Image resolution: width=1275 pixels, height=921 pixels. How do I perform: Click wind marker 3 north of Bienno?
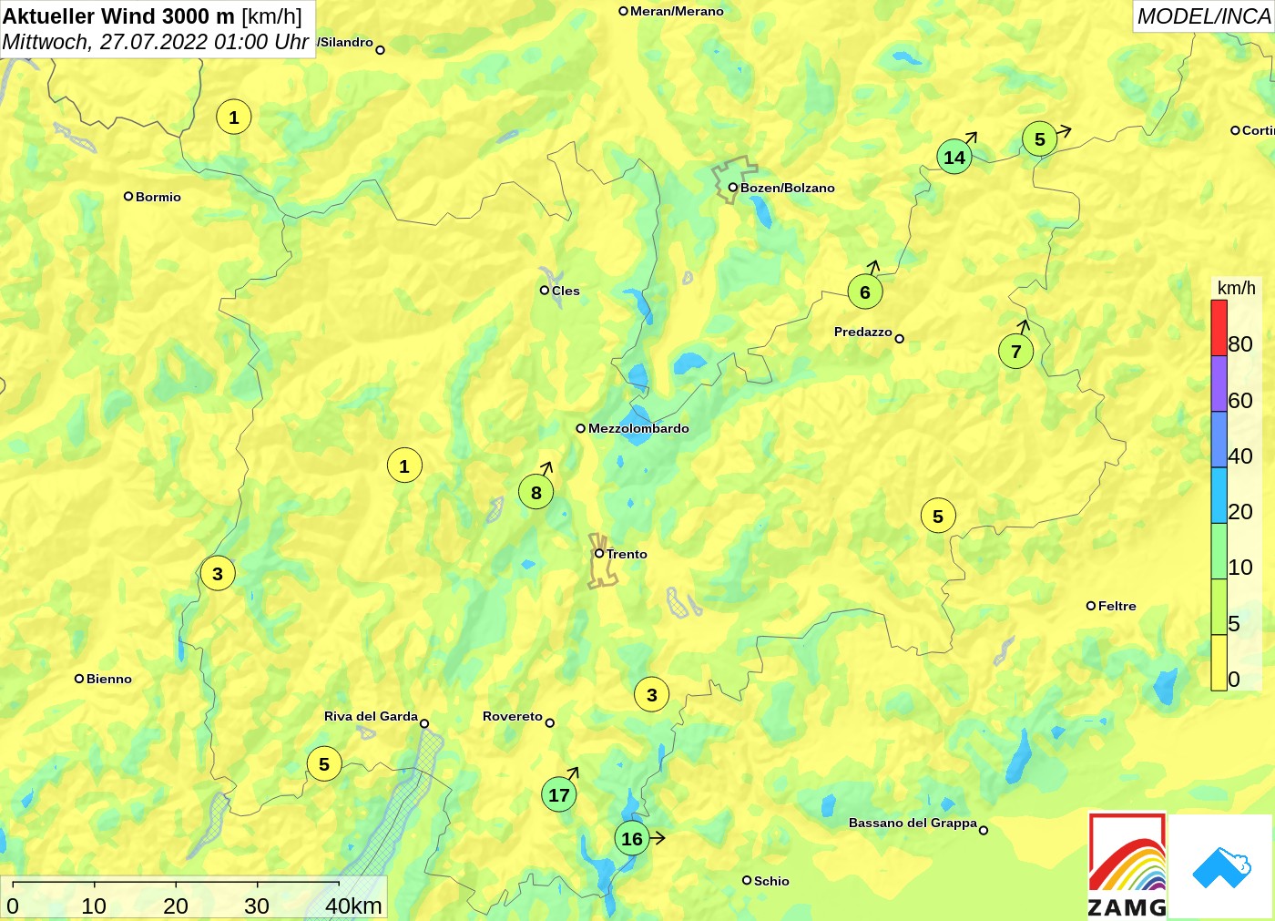(x=218, y=573)
